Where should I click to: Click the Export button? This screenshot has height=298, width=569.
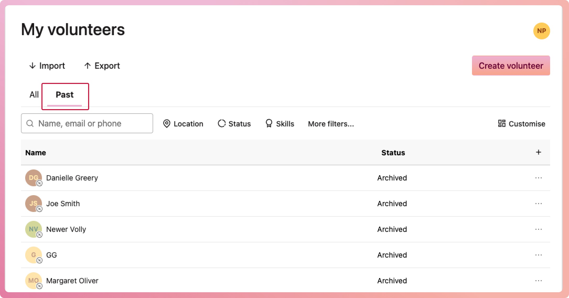tap(102, 66)
